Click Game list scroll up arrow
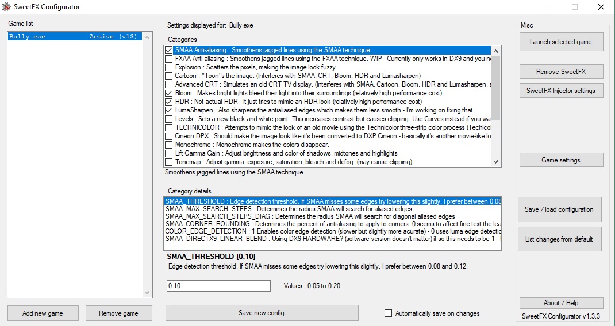The image size is (615, 326). coord(147,37)
